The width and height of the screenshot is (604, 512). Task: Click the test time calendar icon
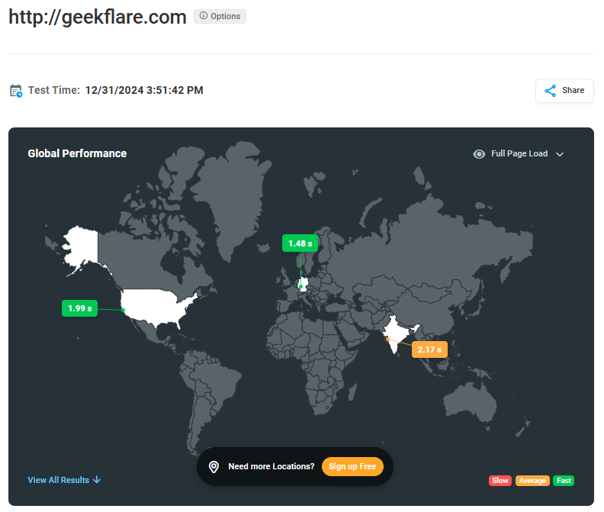click(x=16, y=91)
